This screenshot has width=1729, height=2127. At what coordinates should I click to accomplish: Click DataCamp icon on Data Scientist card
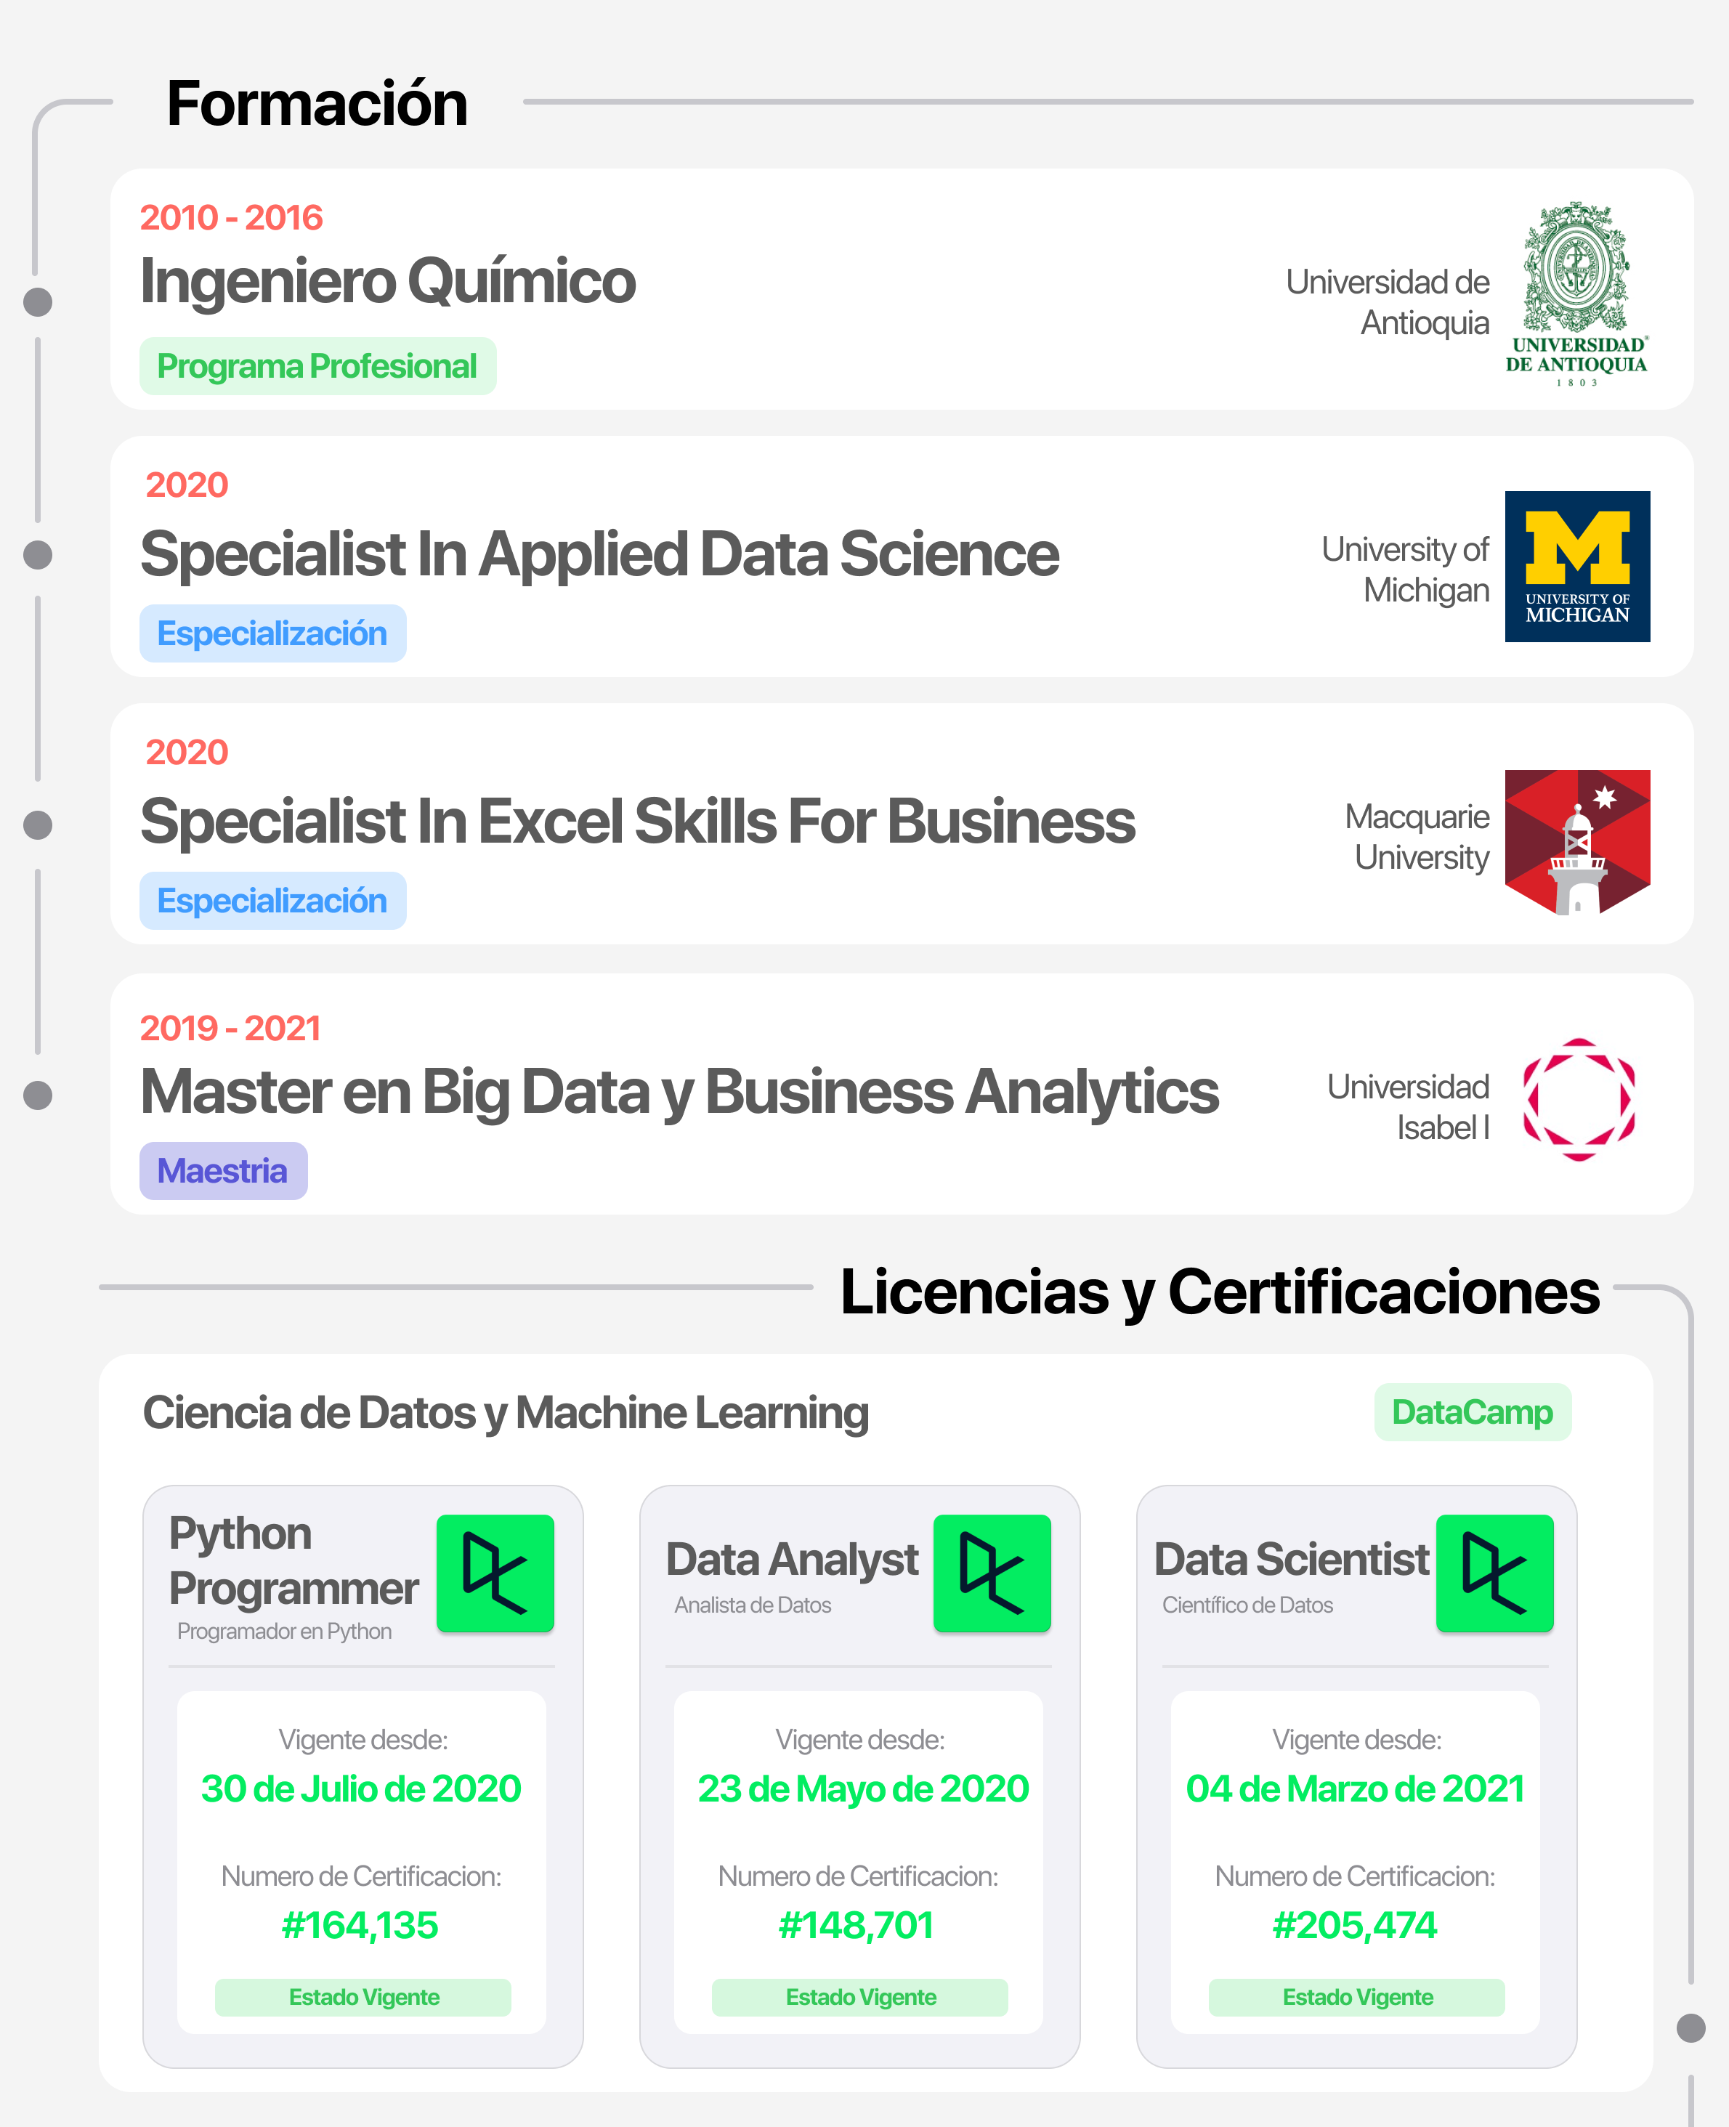pos(1494,1573)
